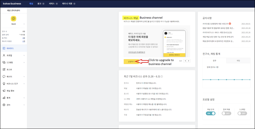
Task: Click the 메시지 이용권 0개 link
Action: pos(24,41)
